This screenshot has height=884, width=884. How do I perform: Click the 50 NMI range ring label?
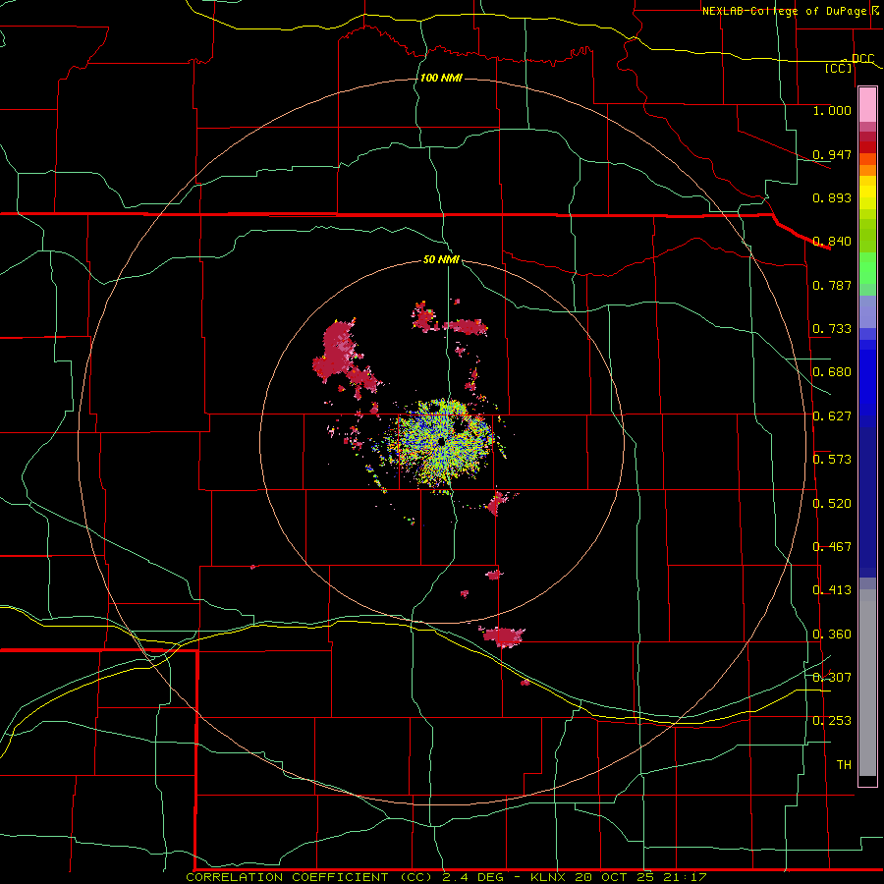pos(441,259)
